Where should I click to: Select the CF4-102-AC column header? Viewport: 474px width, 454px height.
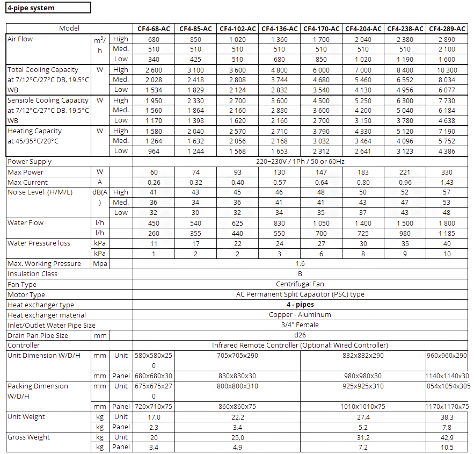[238, 28]
